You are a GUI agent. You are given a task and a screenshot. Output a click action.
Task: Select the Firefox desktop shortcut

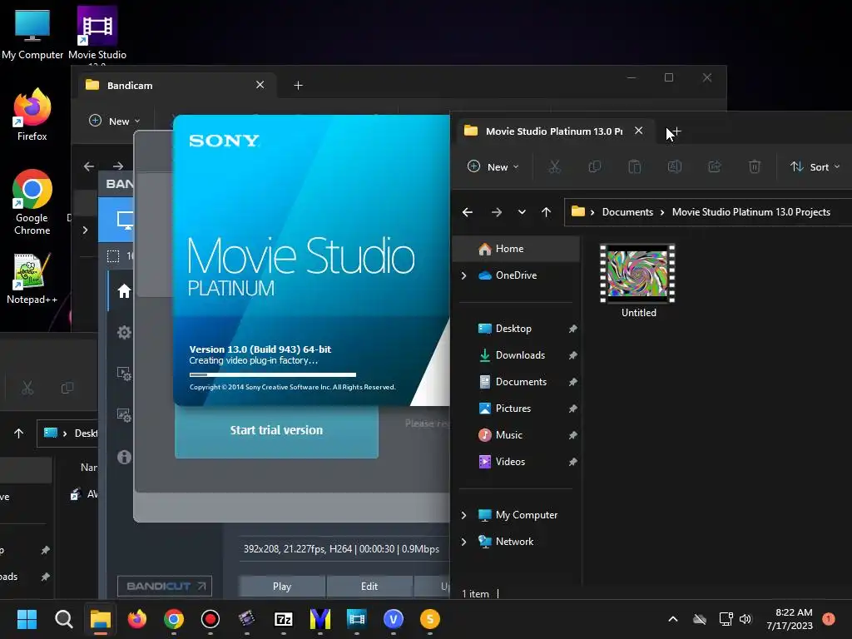[32, 115]
